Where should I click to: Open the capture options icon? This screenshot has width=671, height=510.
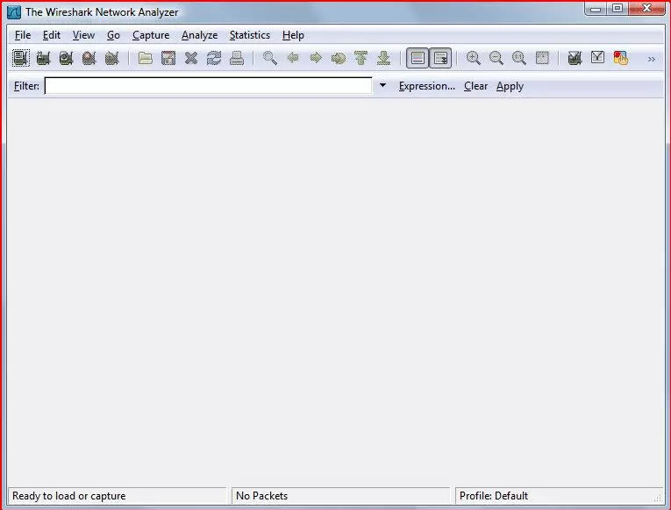click(x=43, y=58)
